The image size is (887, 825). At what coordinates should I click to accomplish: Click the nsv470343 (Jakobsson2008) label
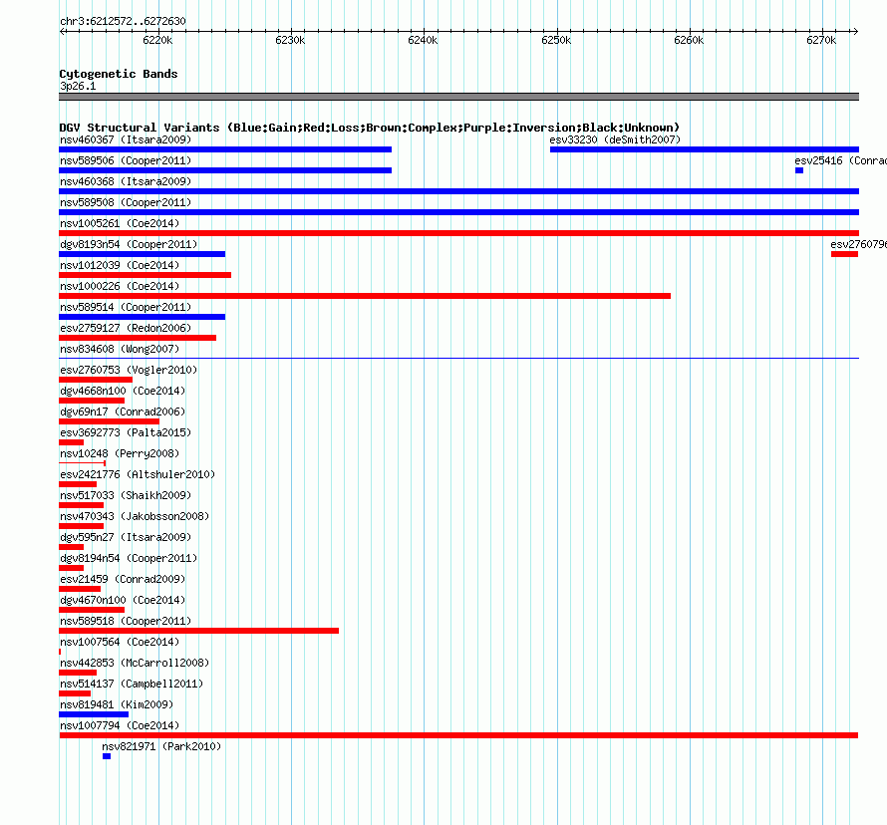tap(135, 516)
